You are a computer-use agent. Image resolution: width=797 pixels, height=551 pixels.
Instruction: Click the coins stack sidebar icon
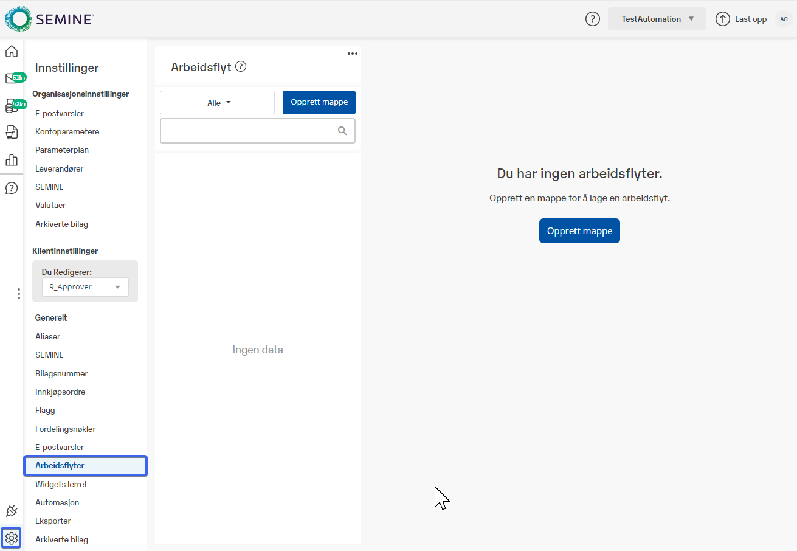(12, 106)
